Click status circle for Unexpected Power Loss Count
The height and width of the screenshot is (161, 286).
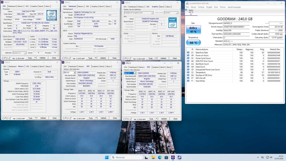click(188, 69)
